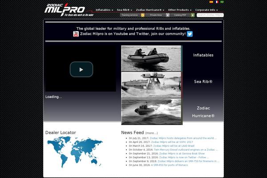Click the Zodiac Milpro logo
This screenshot has height=178, width=267.
coord(69,10)
